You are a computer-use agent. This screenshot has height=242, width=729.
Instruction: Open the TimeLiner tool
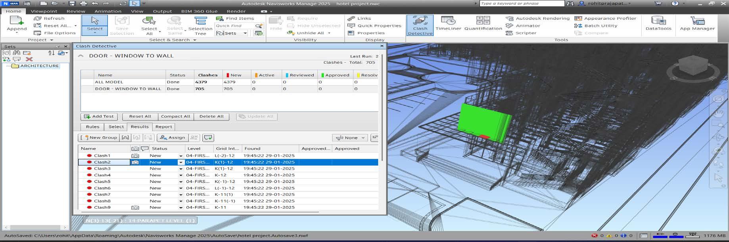pyautogui.click(x=448, y=23)
